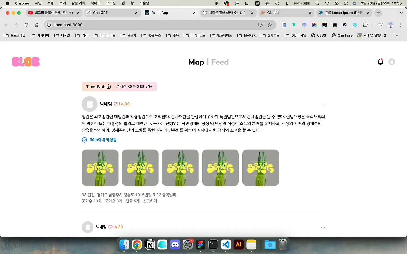Screen dimensions: 407x254
Task: Switch to the Claude tab
Action: [x=286, y=13]
